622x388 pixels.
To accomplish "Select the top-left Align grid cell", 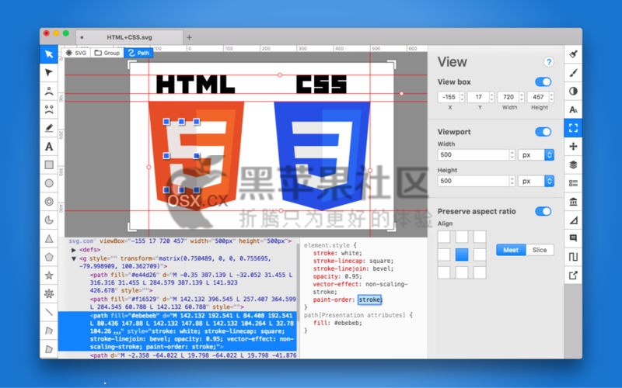I will tap(444, 237).
